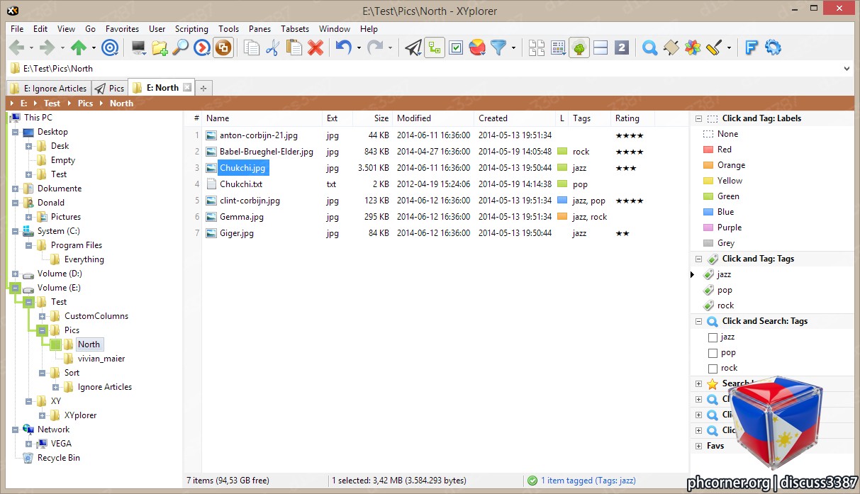Select Recycle Bin in the tree
This screenshot has height=494, width=860.
pos(58,458)
